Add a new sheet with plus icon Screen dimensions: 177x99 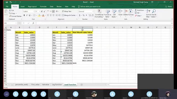pyautogui.click(x=82, y=85)
